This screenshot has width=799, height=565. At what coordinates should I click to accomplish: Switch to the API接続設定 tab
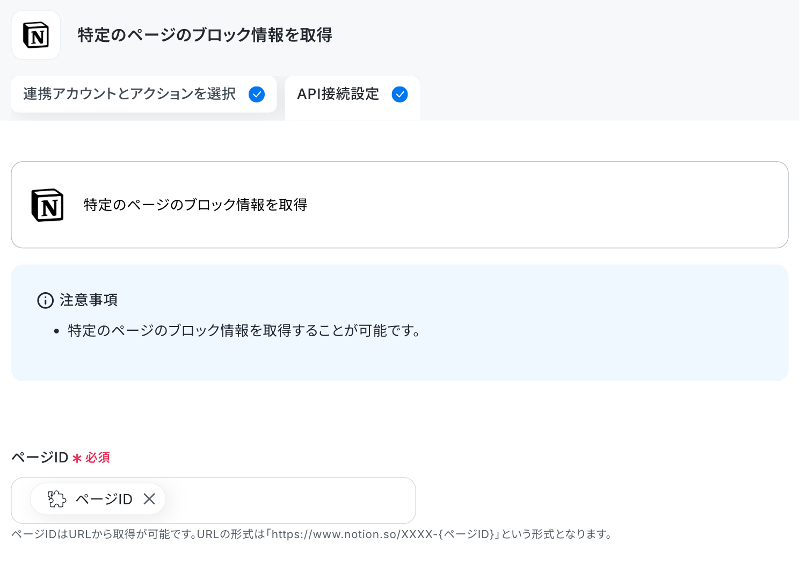pos(352,98)
